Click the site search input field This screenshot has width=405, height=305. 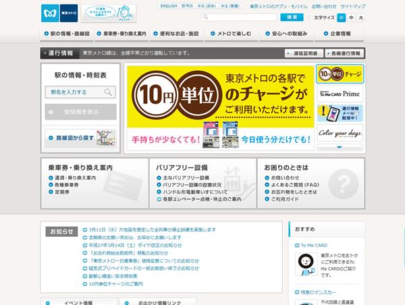(x=239, y=18)
